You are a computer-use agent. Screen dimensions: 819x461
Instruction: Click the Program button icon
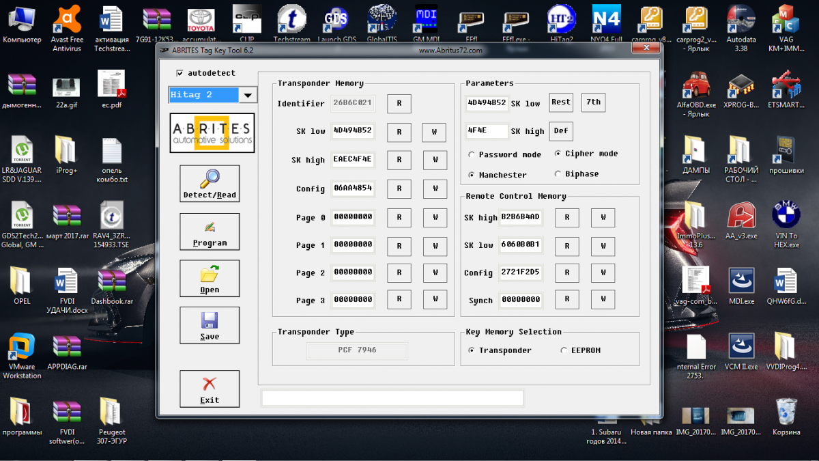[210, 232]
